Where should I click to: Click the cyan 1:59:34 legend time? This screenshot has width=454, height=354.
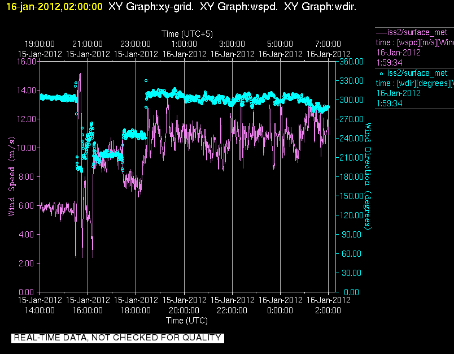pos(389,103)
